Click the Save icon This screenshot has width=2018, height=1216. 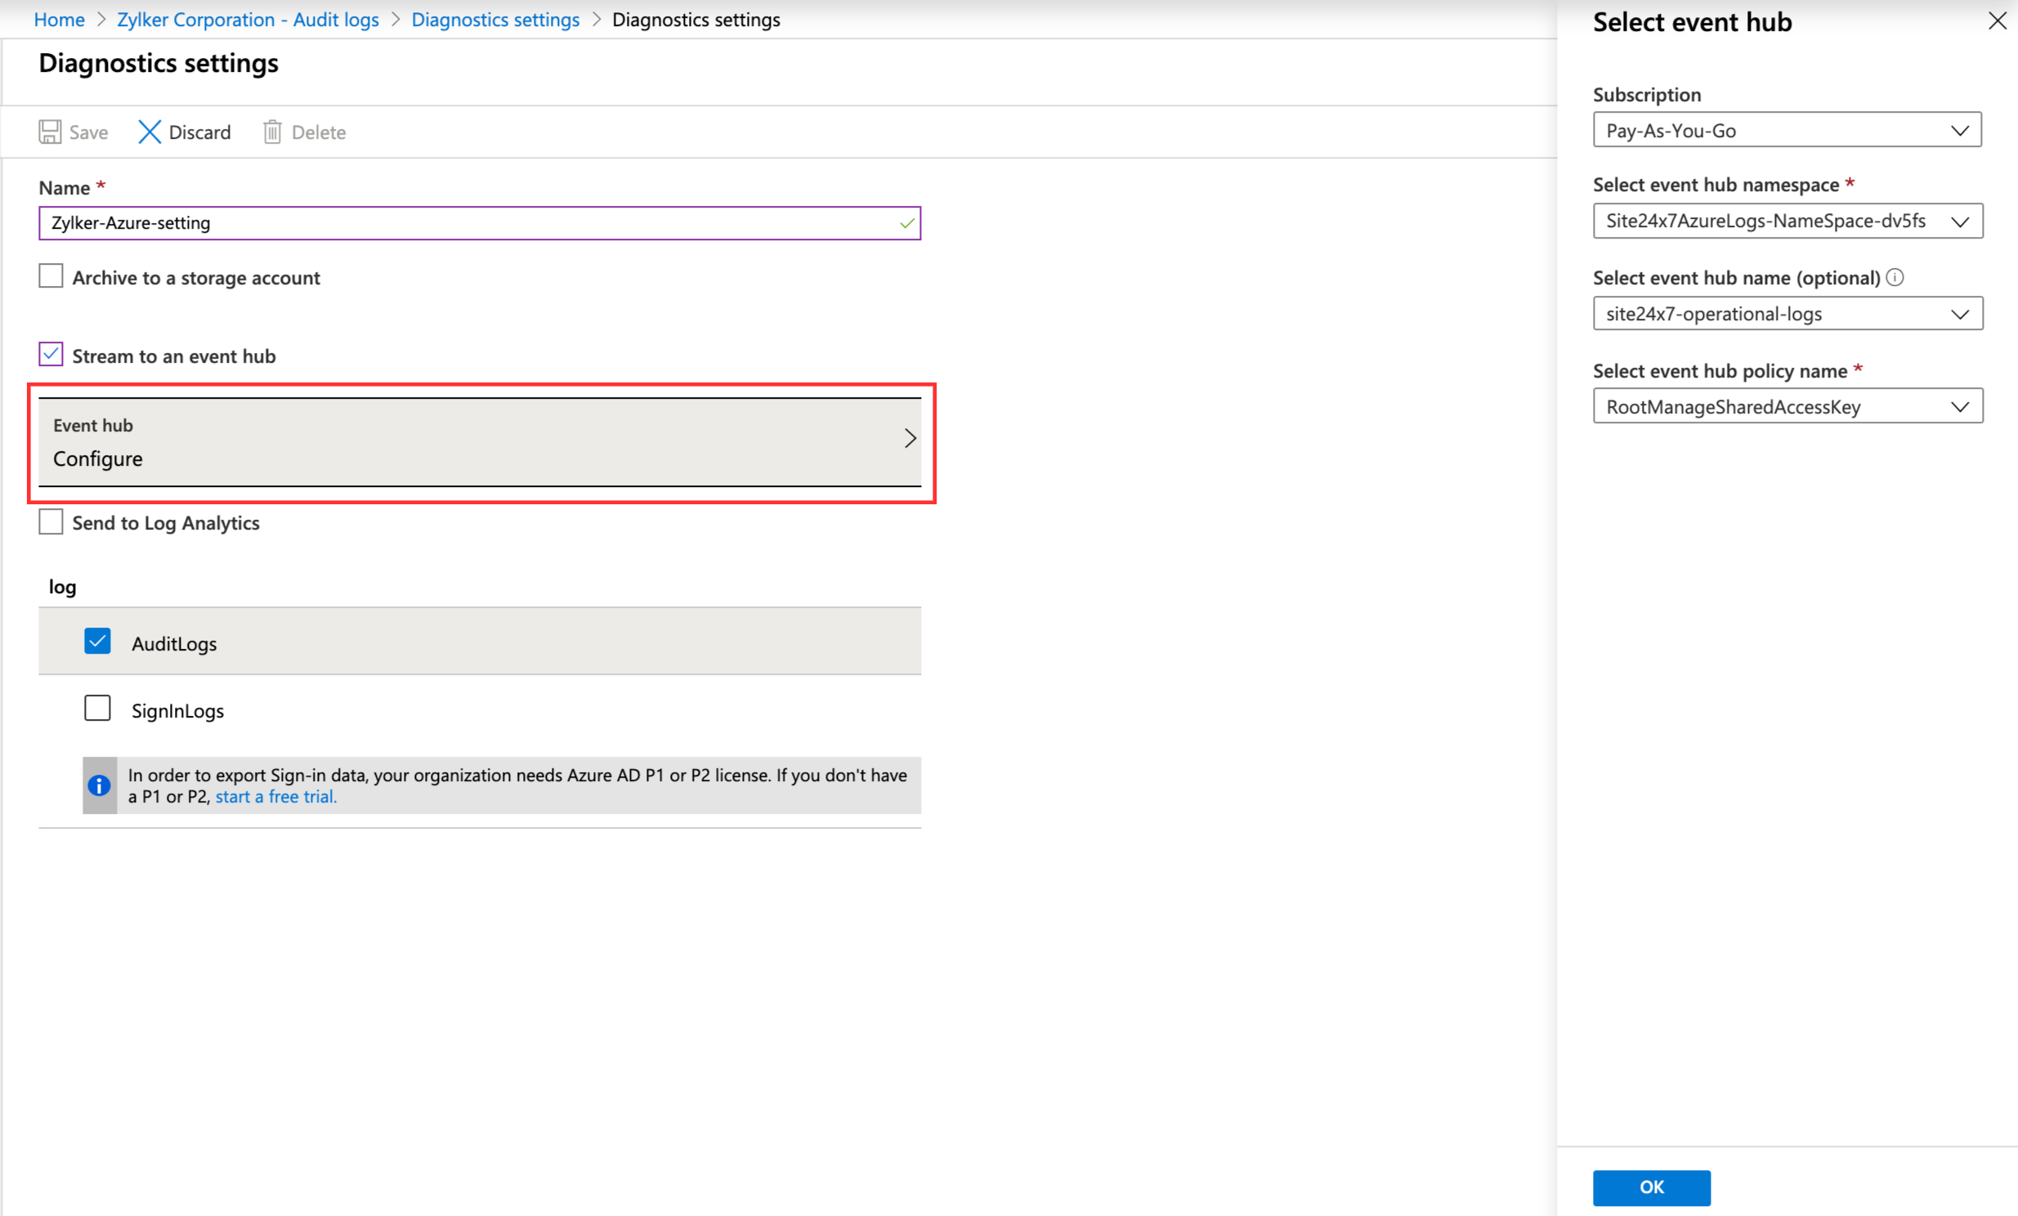coord(51,131)
